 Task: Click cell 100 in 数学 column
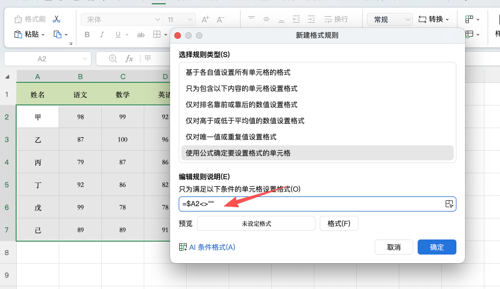(x=123, y=140)
